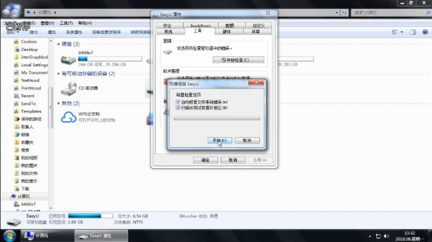Click the volume speaker tray icon
Image resolution: width=432 pixels, height=242 pixels.
click(x=386, y=236)
